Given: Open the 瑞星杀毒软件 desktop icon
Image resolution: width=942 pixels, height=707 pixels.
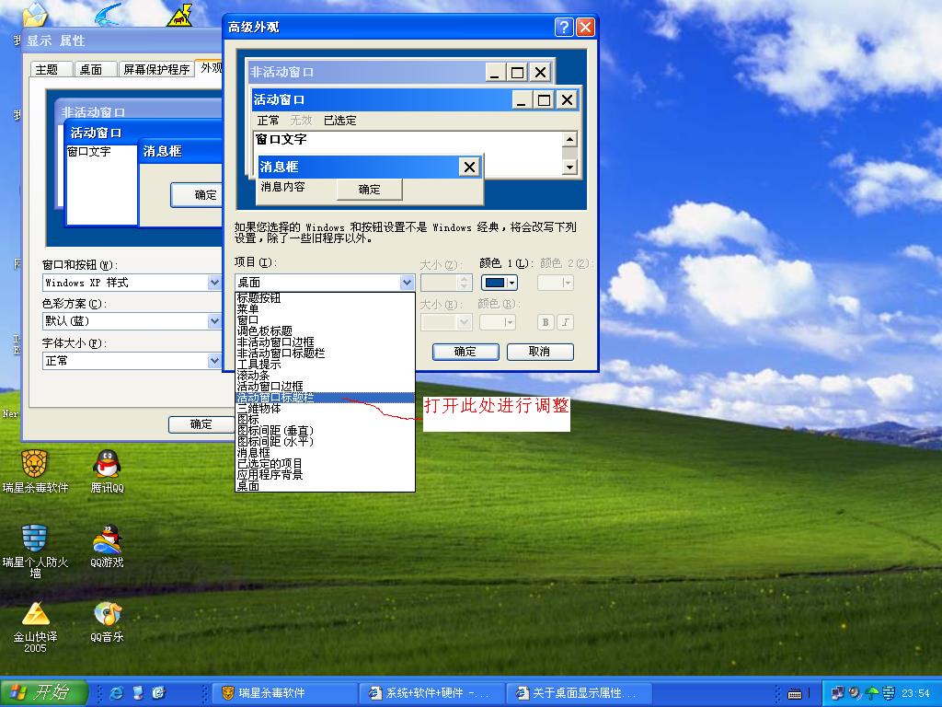Looking at the screenshot, I should pyautogui.click(x=35, y=465).
